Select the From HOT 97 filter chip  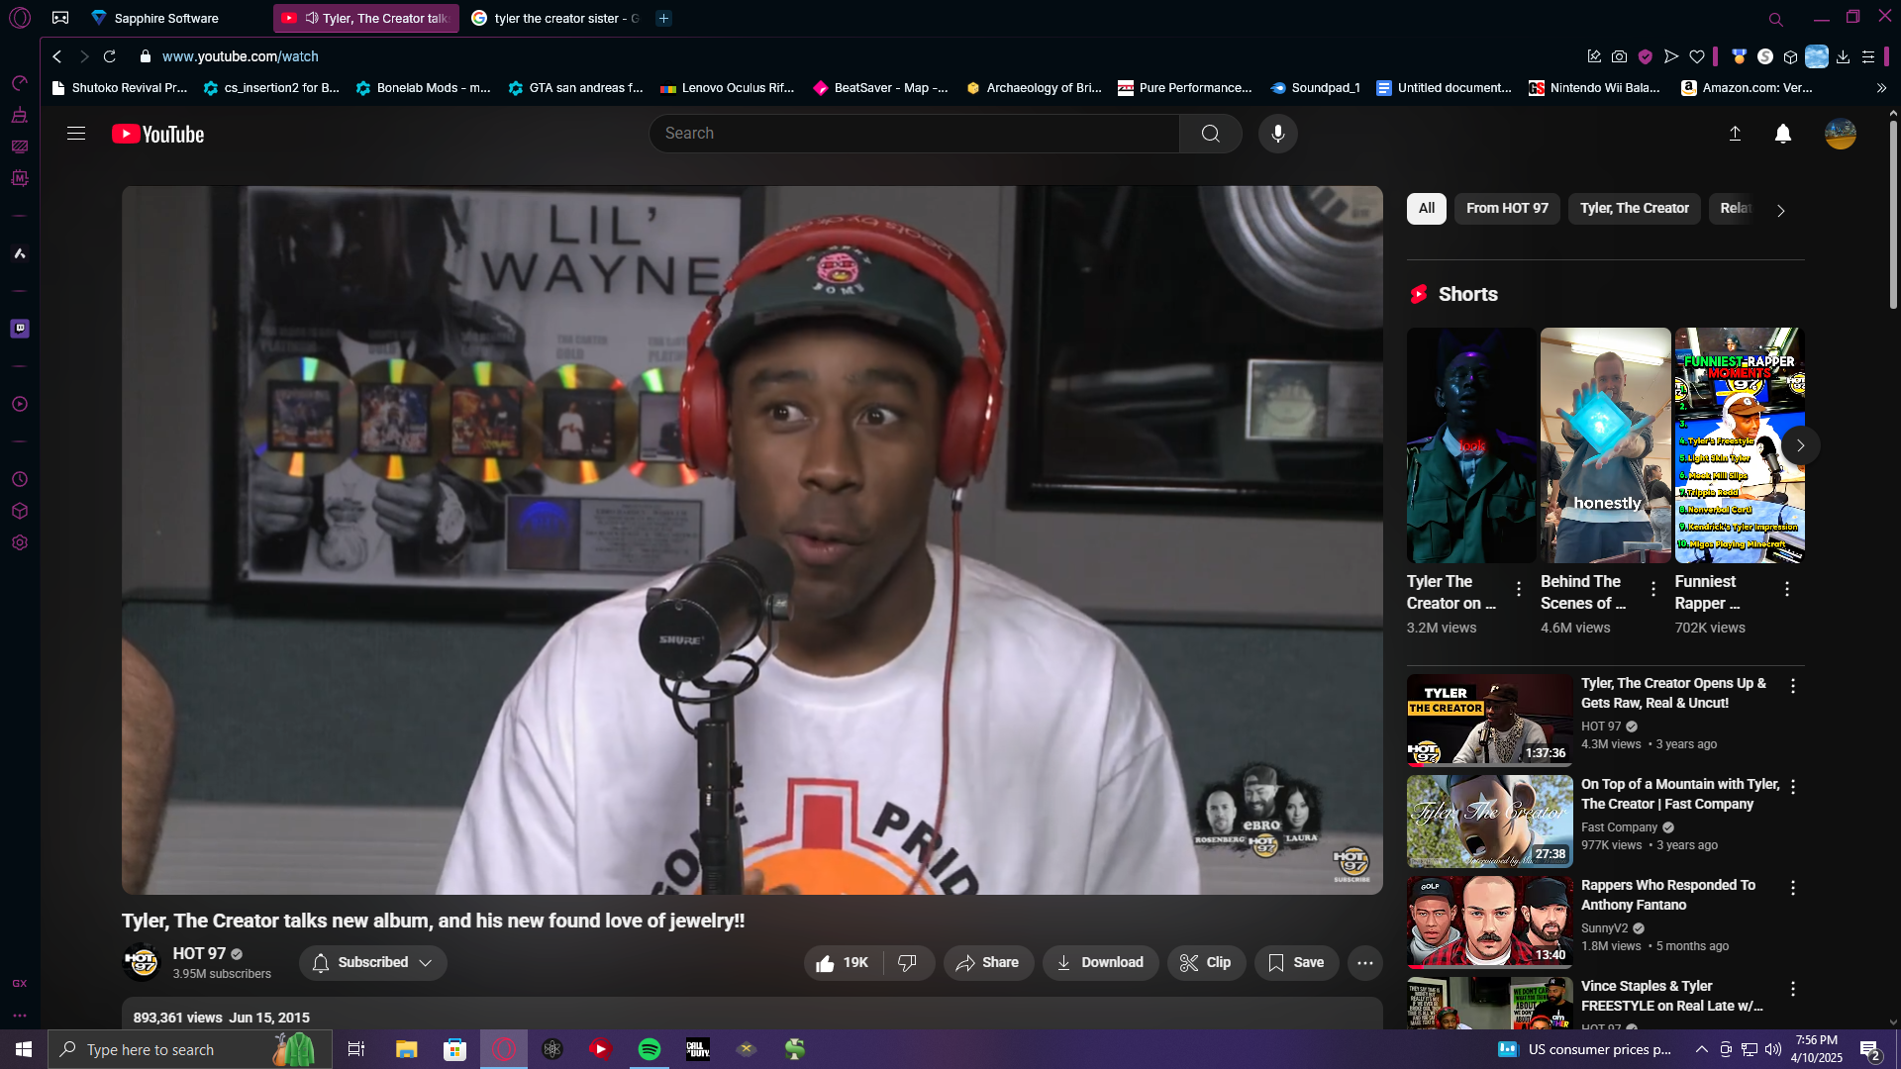click(1506, 208)
